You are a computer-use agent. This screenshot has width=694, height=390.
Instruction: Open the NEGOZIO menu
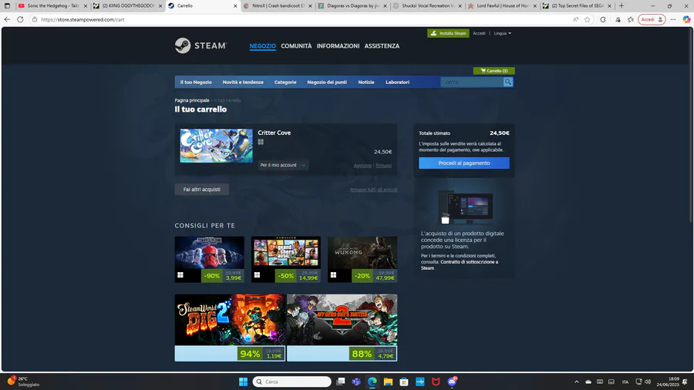[262, 46]
